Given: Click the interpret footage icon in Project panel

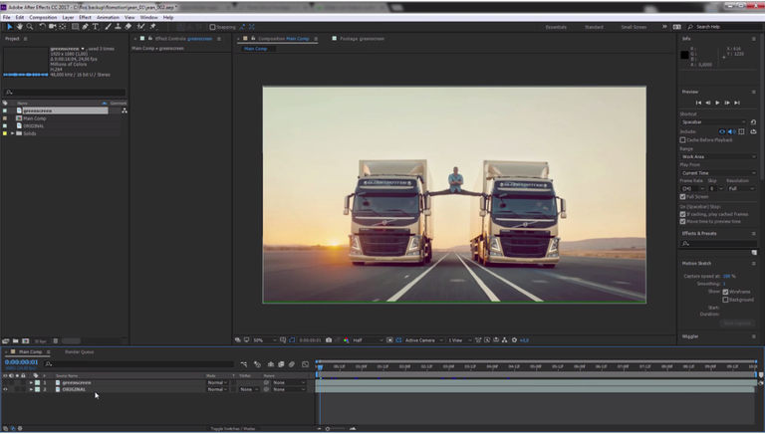Looking at the screenshot, I should tap(6, 340).
